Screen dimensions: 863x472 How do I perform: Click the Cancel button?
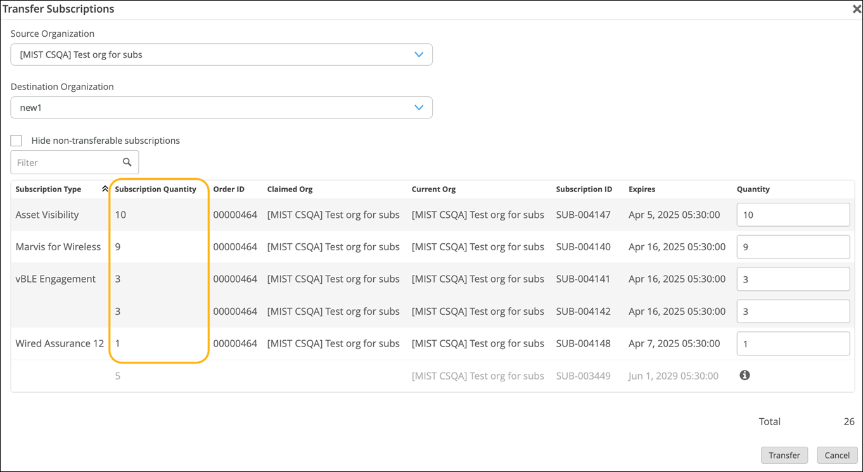tap(836, 455)
